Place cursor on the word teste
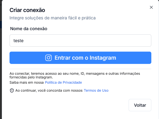 (18, 41)
